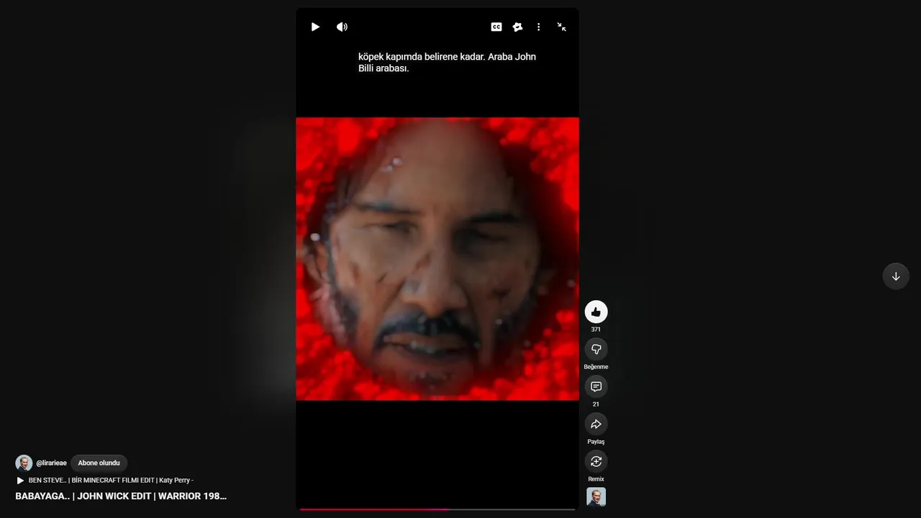Image resolution: width=921 pixels, height=518 pixels.
Task: Play the paused Shorts video
Action: [315, 27]
